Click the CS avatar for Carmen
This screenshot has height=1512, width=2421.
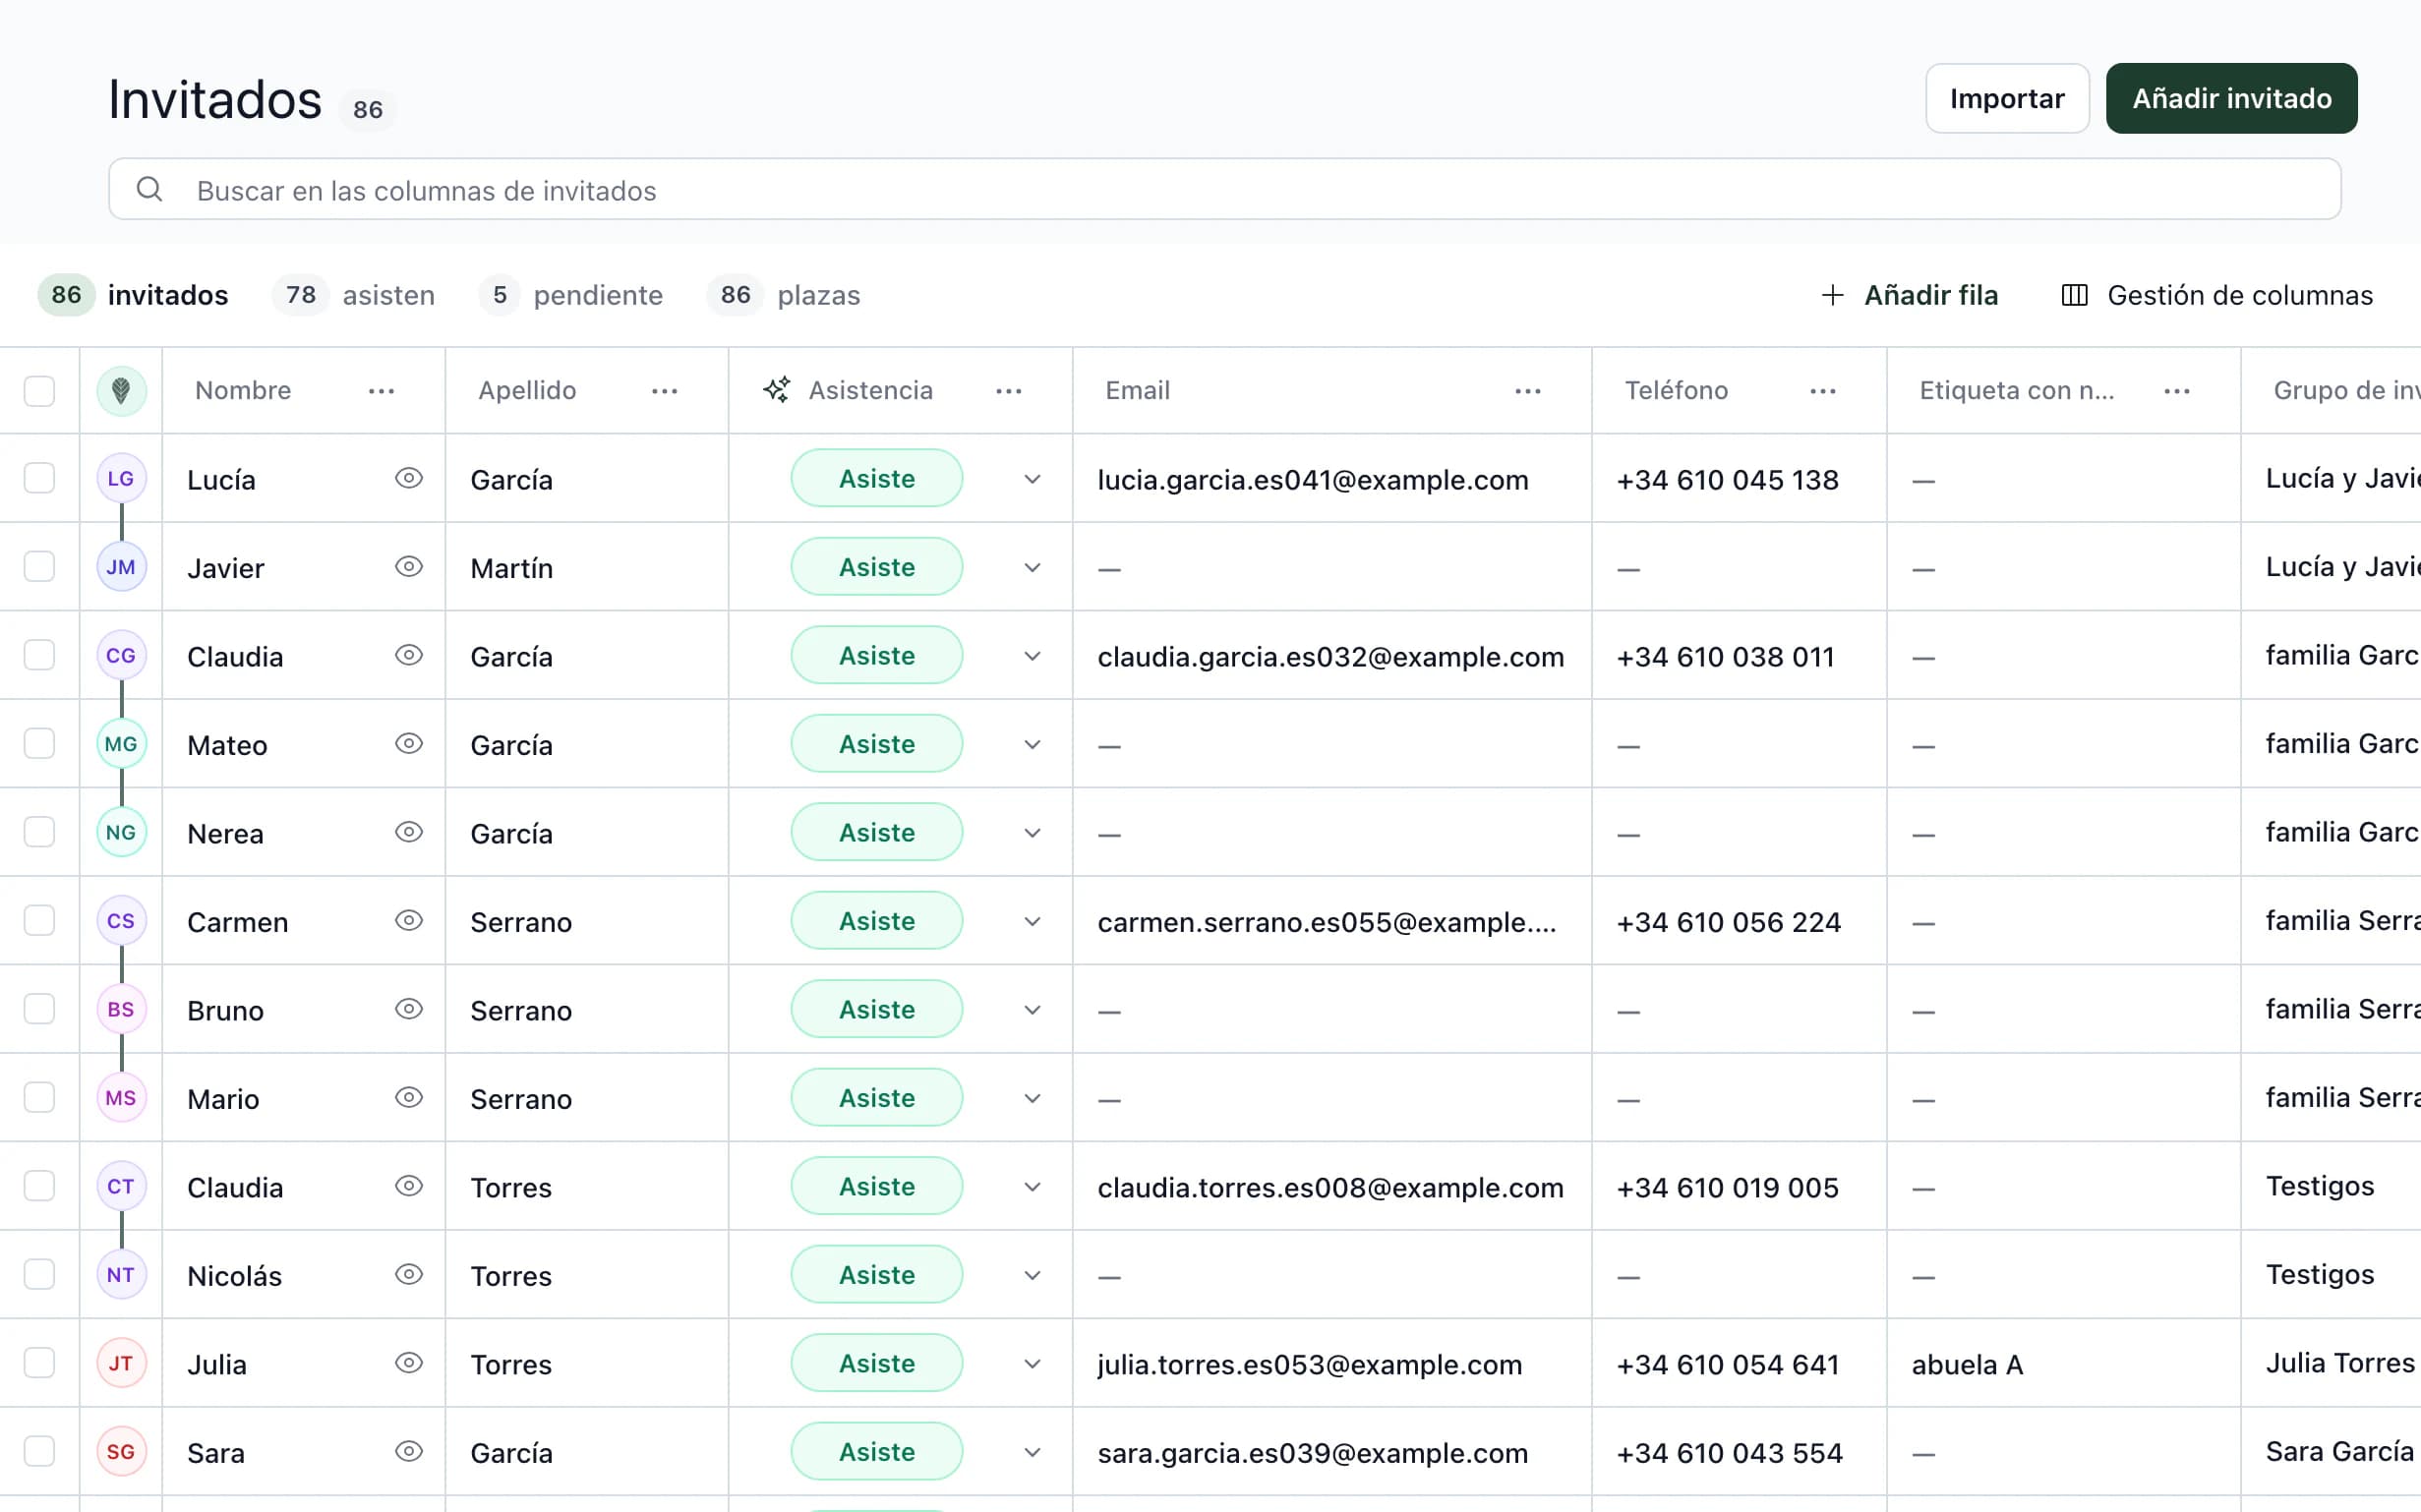[x=121, y=920]
